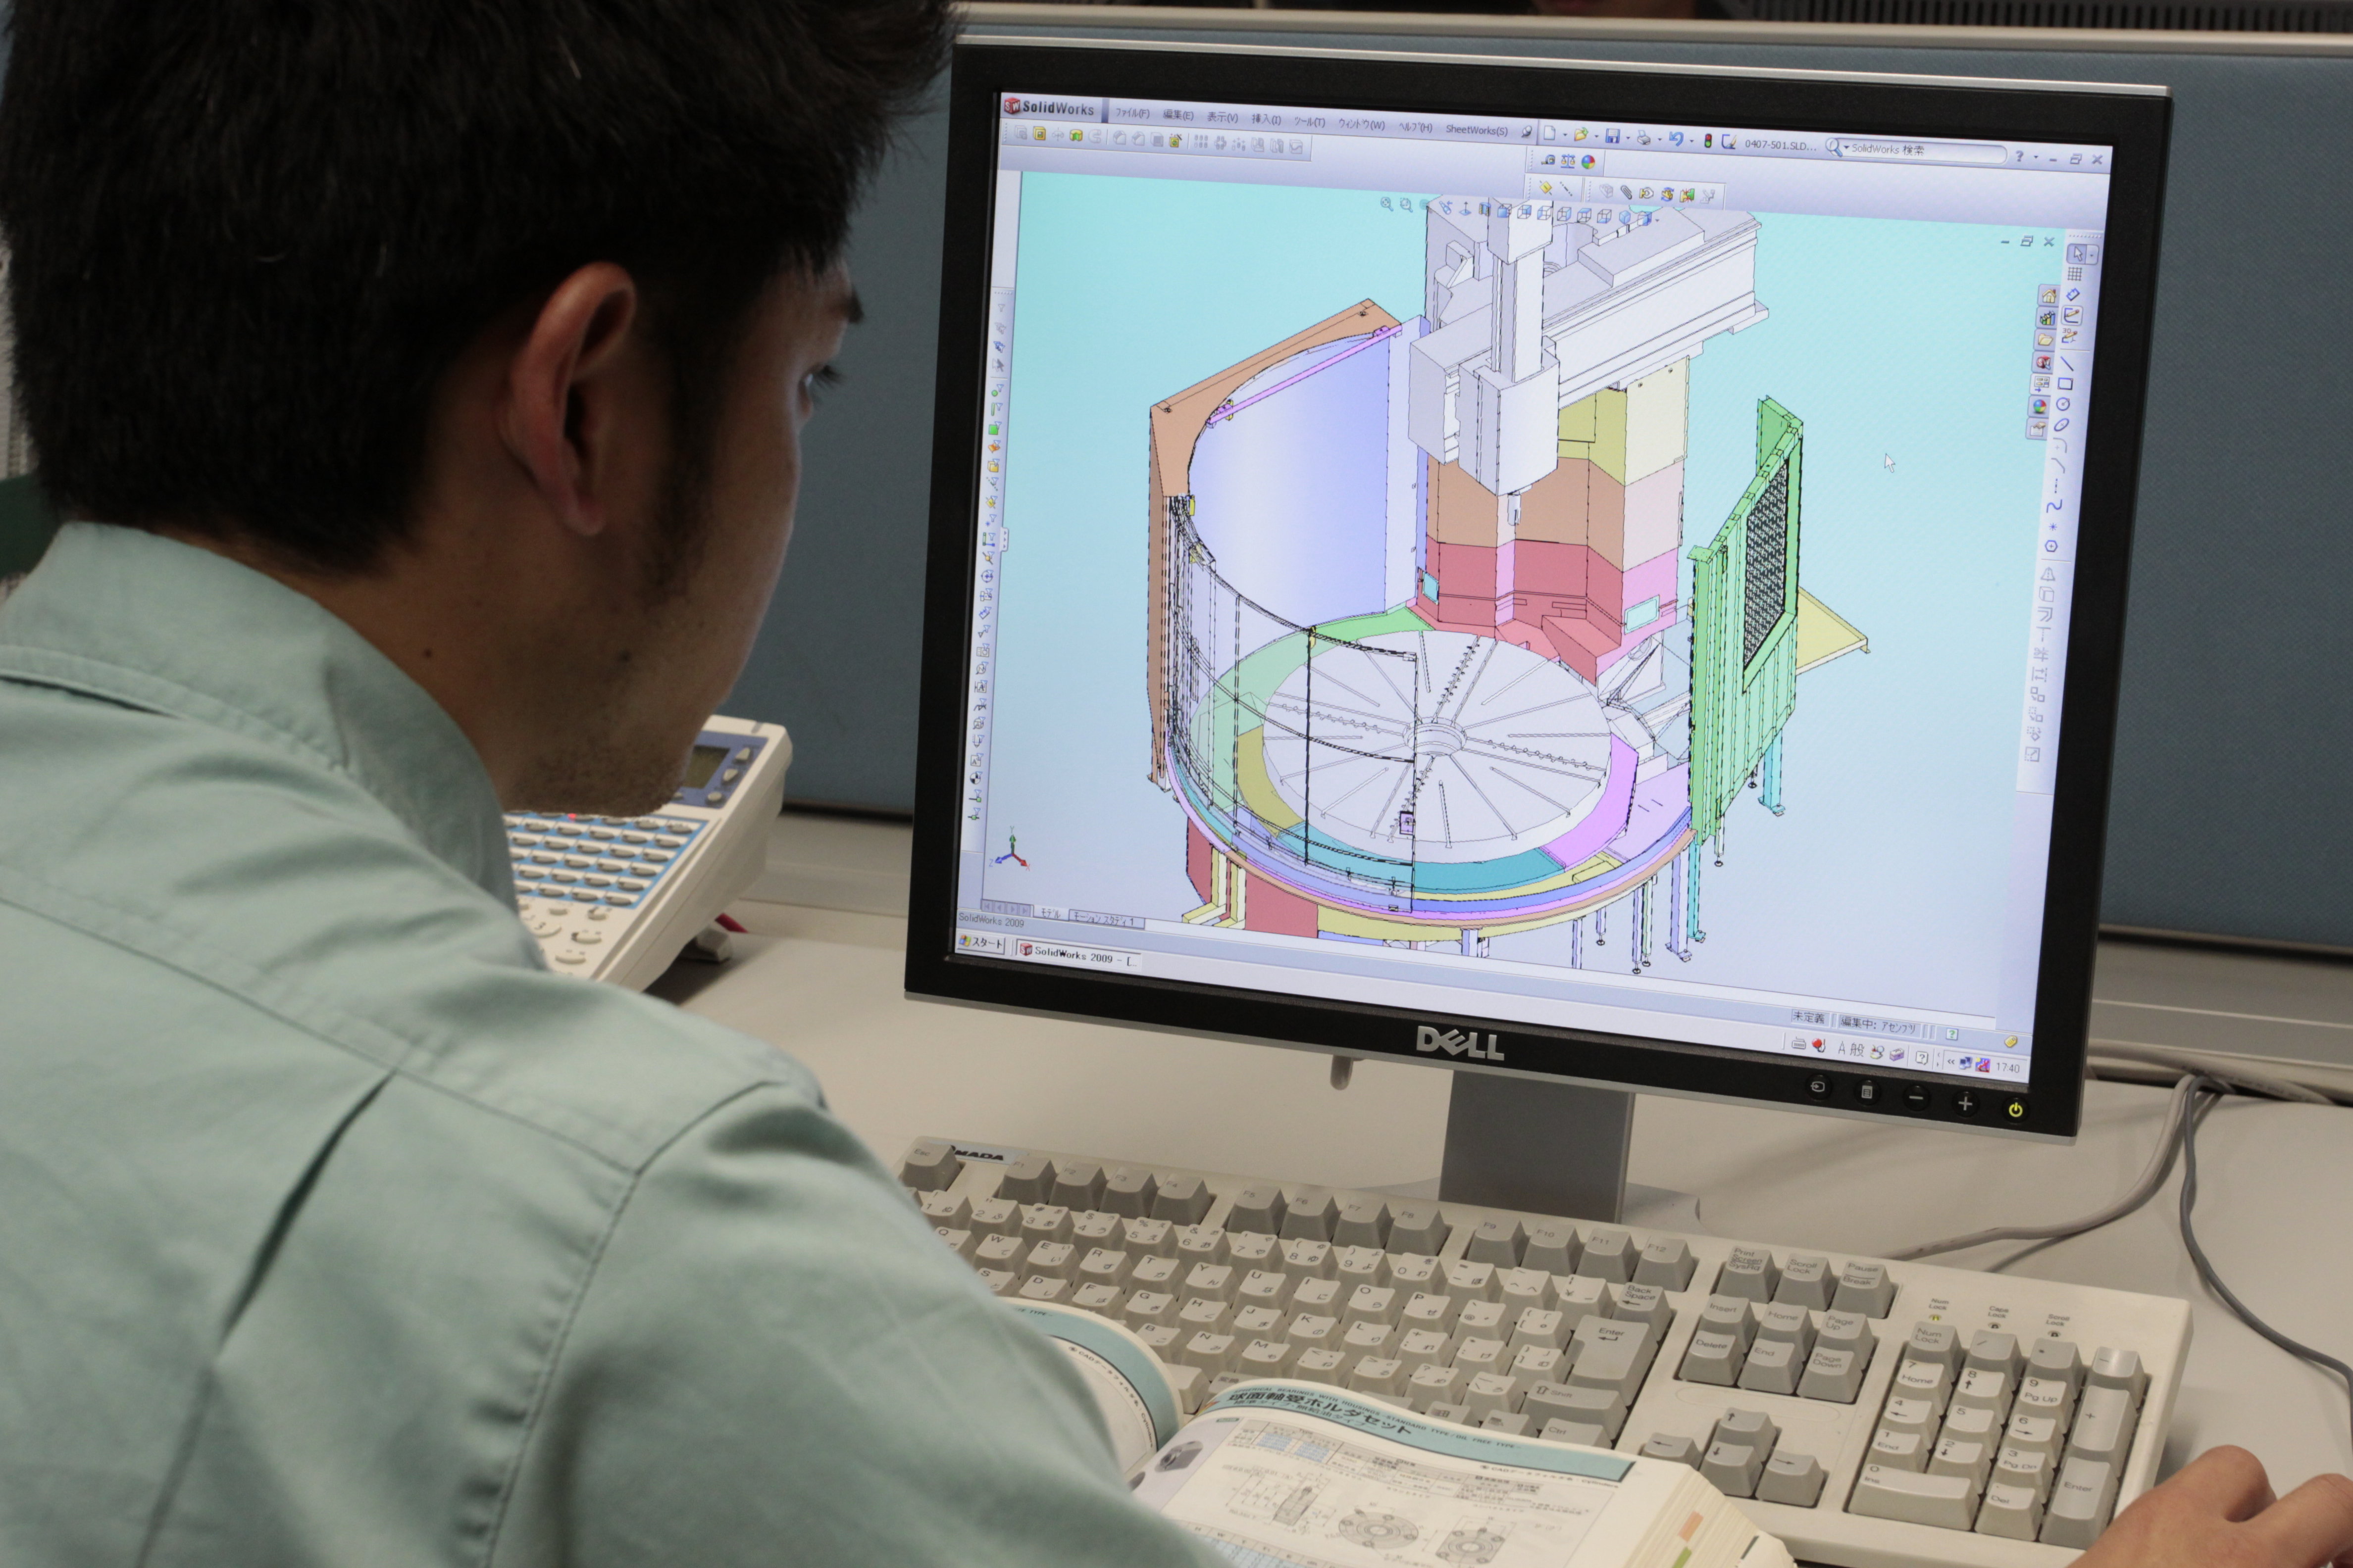Click the 17:40 system tray clock

coord(2008,1068)
